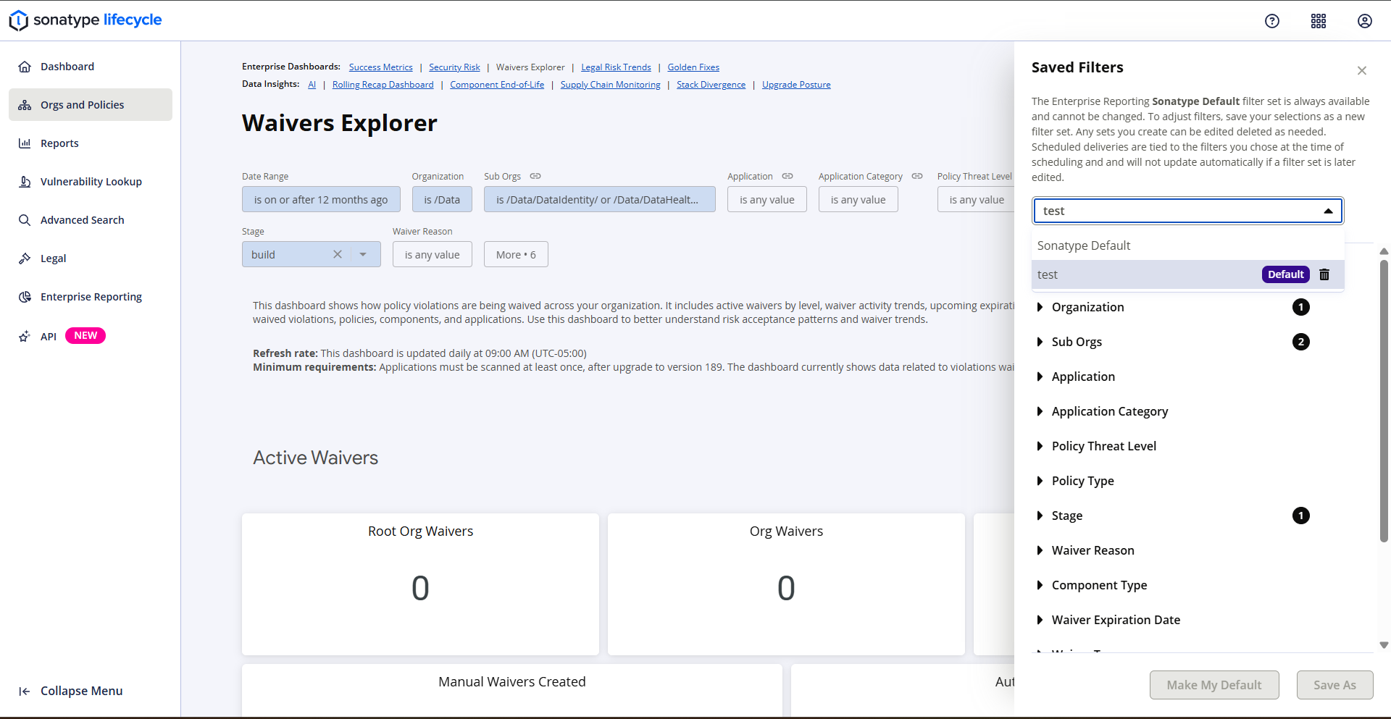Expand the Sub Orgs filter section
The image size is (1391, 719).
1171,342
